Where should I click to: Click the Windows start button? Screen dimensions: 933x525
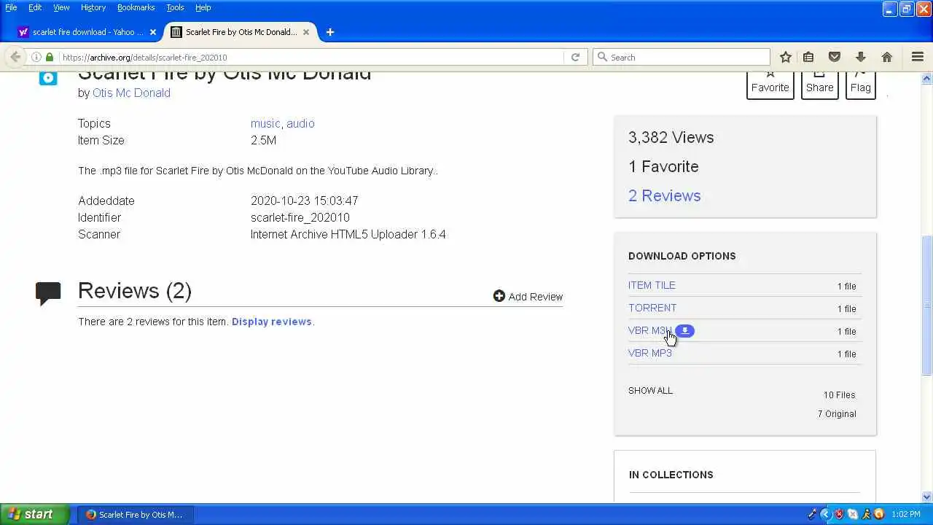pyautogui.click(x=35, y=514)
